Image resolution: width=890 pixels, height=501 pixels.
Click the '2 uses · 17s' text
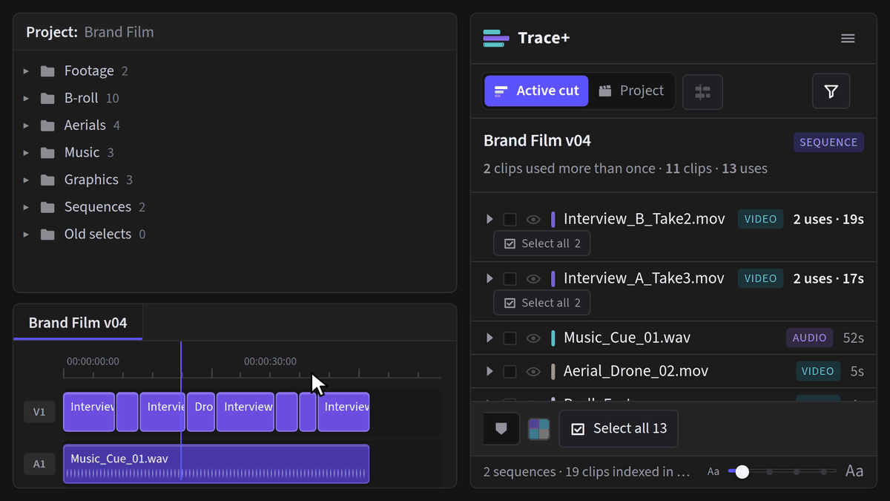(x=828, y=278)
